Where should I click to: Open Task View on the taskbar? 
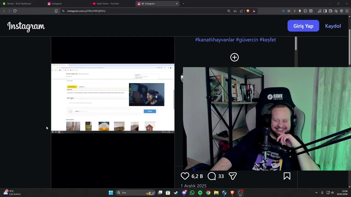160,193
